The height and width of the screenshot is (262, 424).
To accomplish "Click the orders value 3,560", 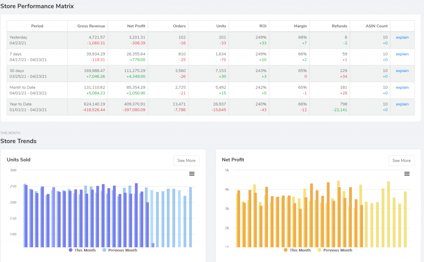I will pyautogui.click(x=181, y=71).
